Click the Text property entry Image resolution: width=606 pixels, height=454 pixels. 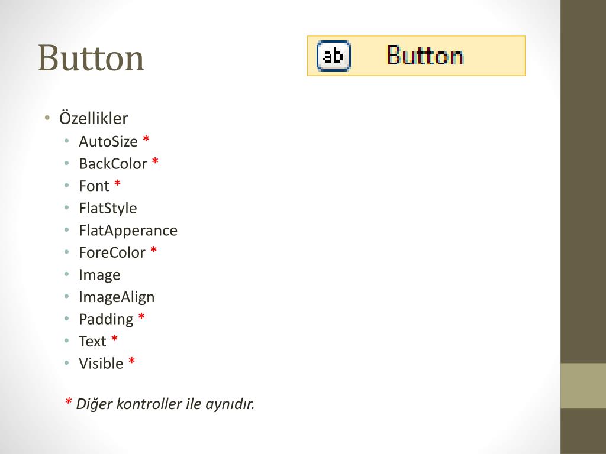[x=92, y=341]
